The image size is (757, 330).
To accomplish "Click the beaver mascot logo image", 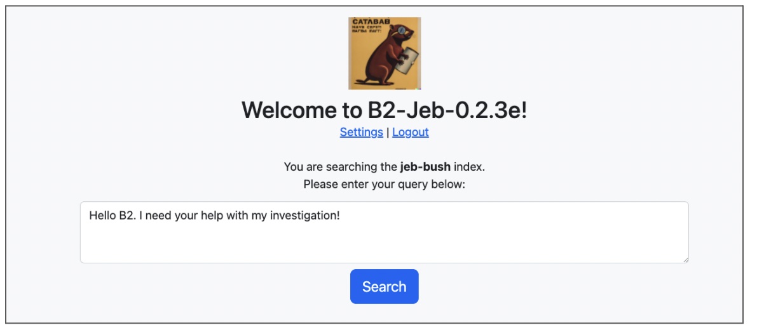I will [x=385, y=53].
